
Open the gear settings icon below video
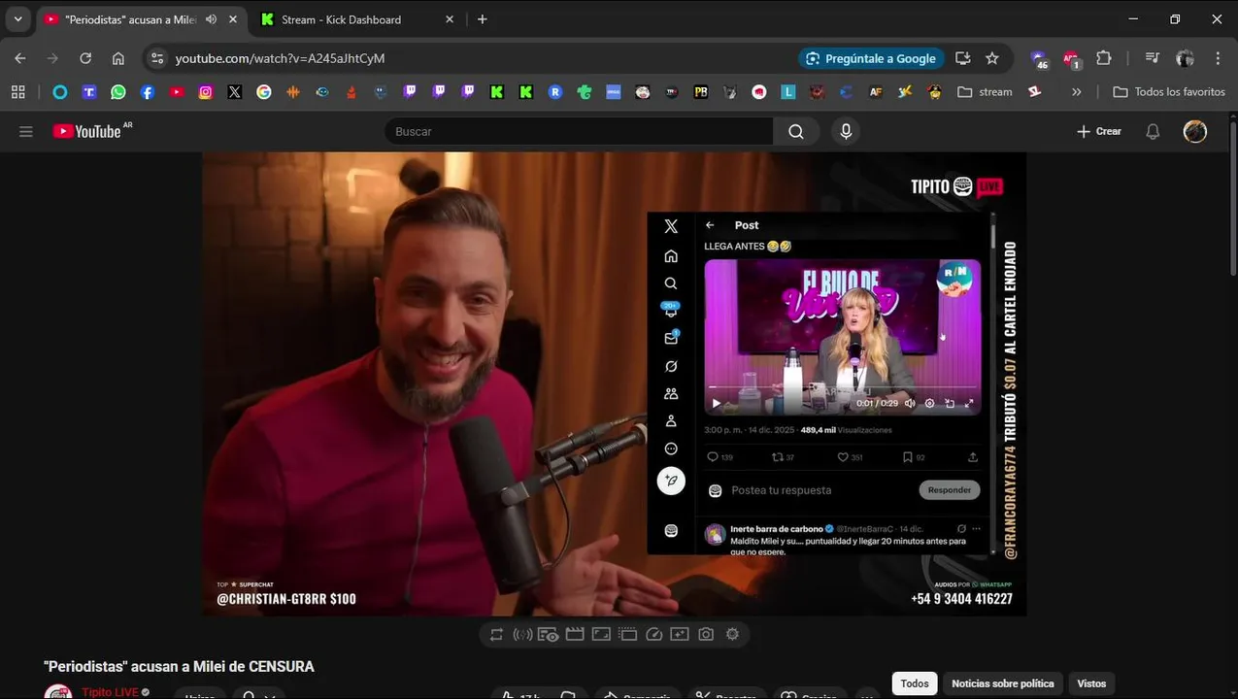click(732, 634)
